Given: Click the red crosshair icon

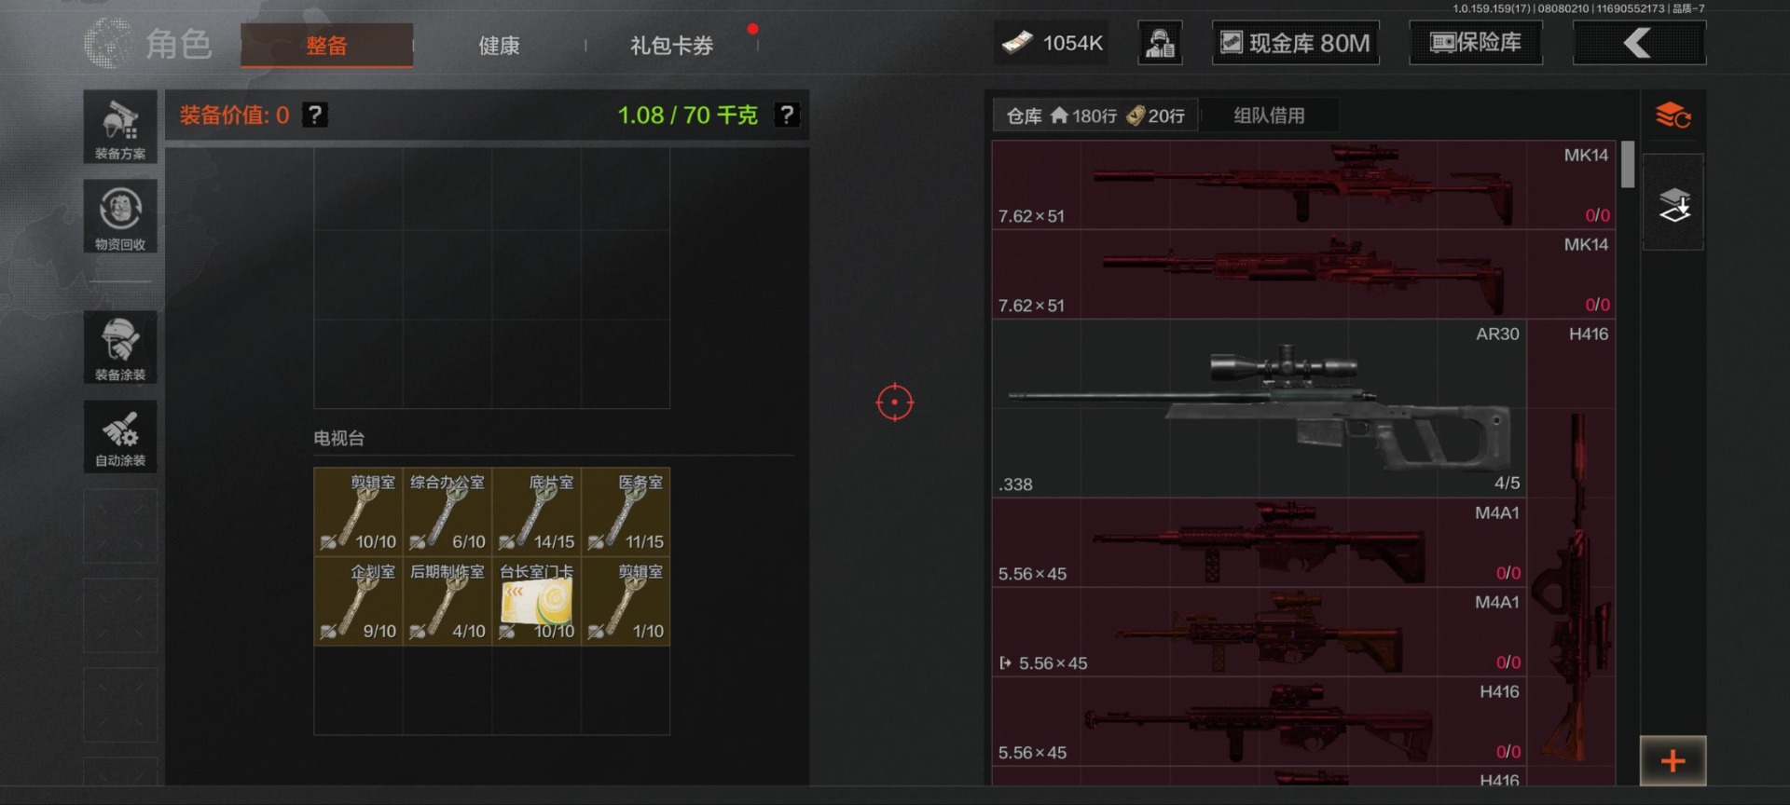Looking at the screenshot, I should [x=895, y=402].
